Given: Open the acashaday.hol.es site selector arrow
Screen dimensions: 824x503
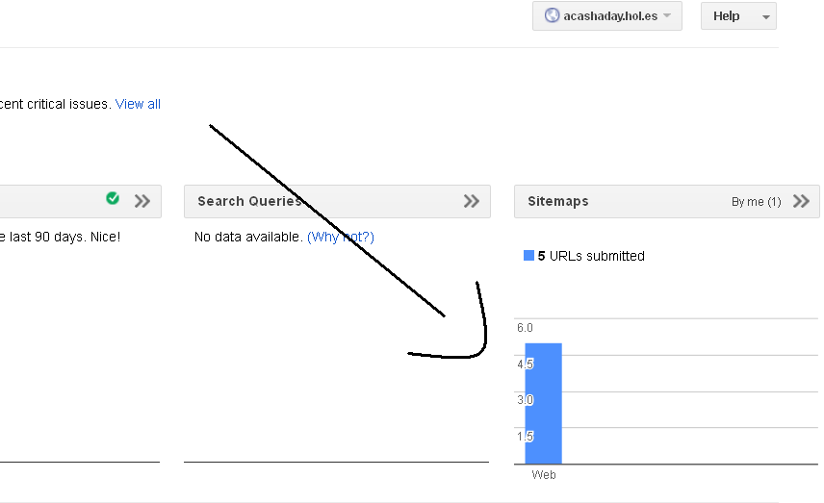Looking at the screenshot, I should point(667,15).
